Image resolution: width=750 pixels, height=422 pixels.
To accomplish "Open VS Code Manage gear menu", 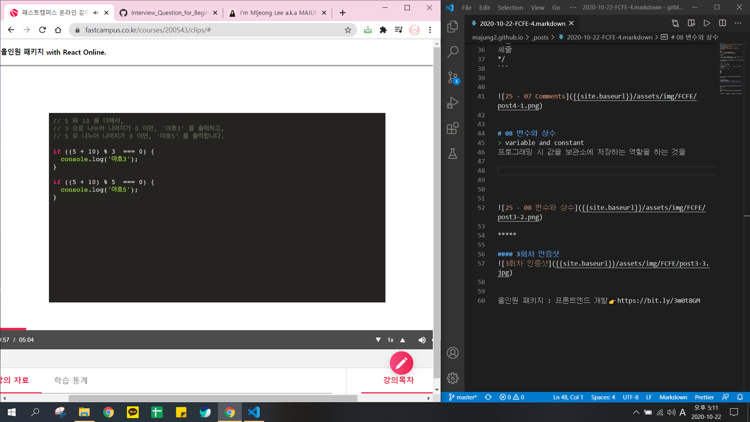I will 453,378.
